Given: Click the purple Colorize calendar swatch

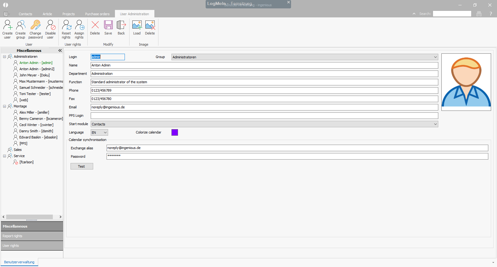Looking at the screenshot, I should [175, 133].
